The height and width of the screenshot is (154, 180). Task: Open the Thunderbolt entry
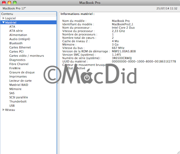tap(18, 101)
